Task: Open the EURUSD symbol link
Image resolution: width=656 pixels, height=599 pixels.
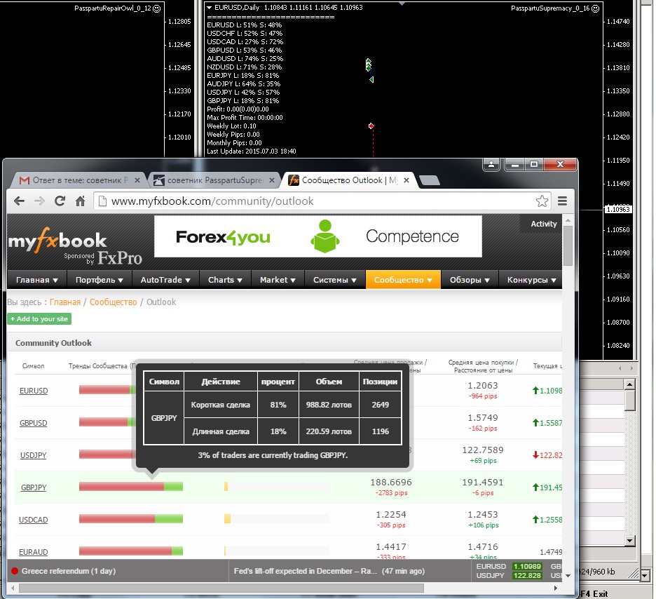Action: point(34,391)
